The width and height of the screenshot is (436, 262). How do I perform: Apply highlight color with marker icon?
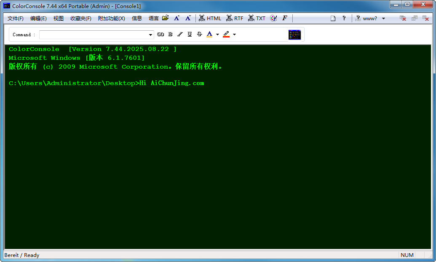point(226,34)
